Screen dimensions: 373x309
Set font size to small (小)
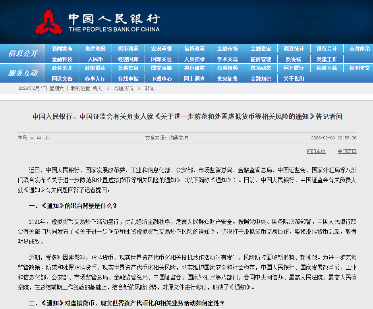pyautogui.click(x=46, y=138)
